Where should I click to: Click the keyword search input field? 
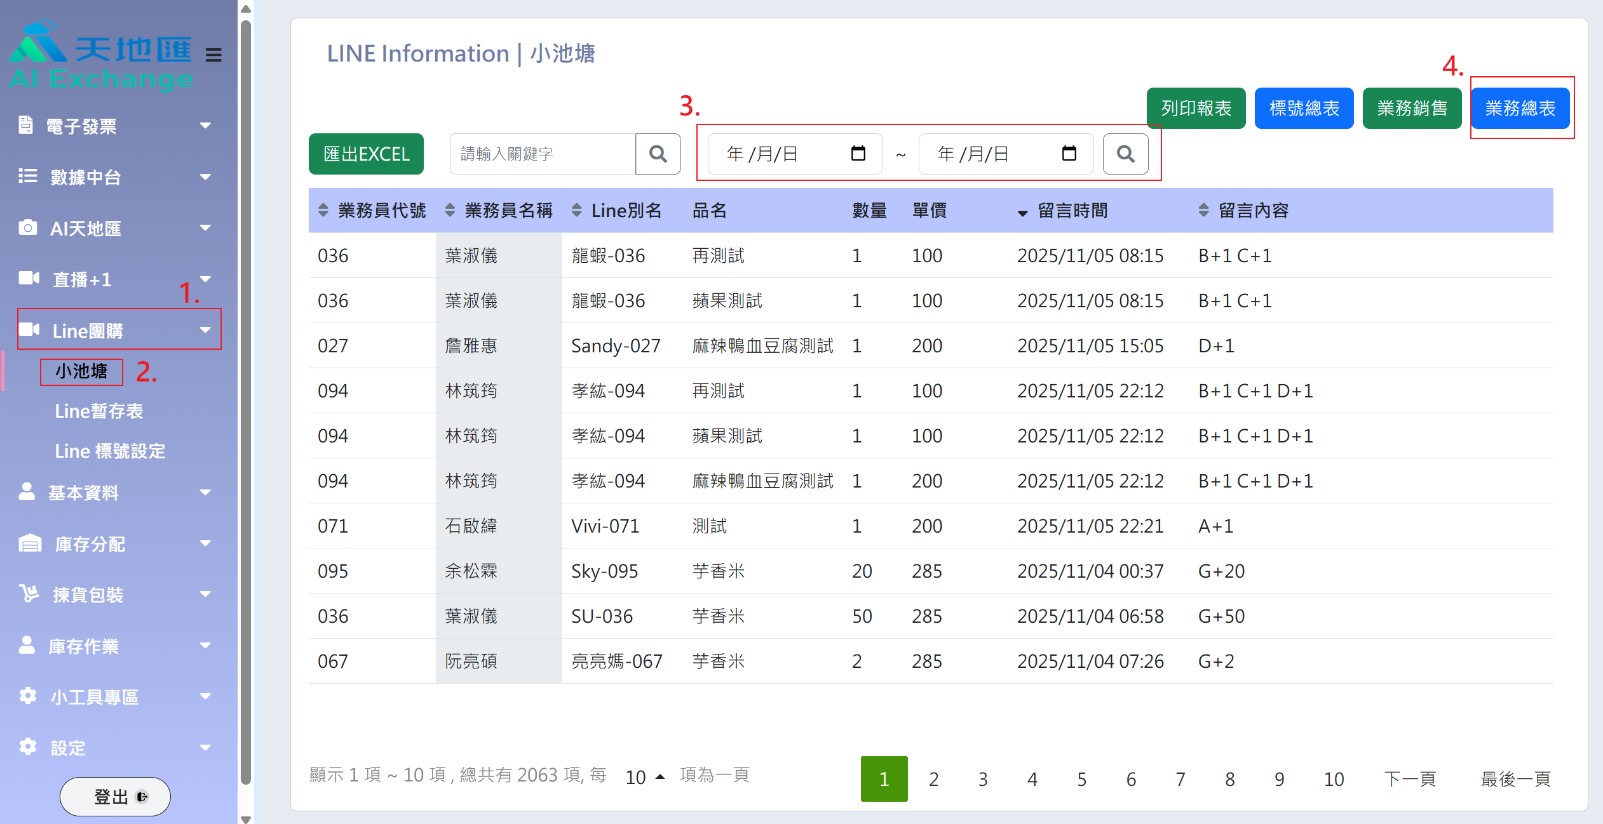542,154
